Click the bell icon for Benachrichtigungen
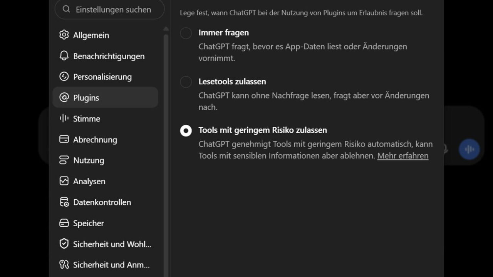Viewport: 493px width, 277px height. tap(64, 56)
